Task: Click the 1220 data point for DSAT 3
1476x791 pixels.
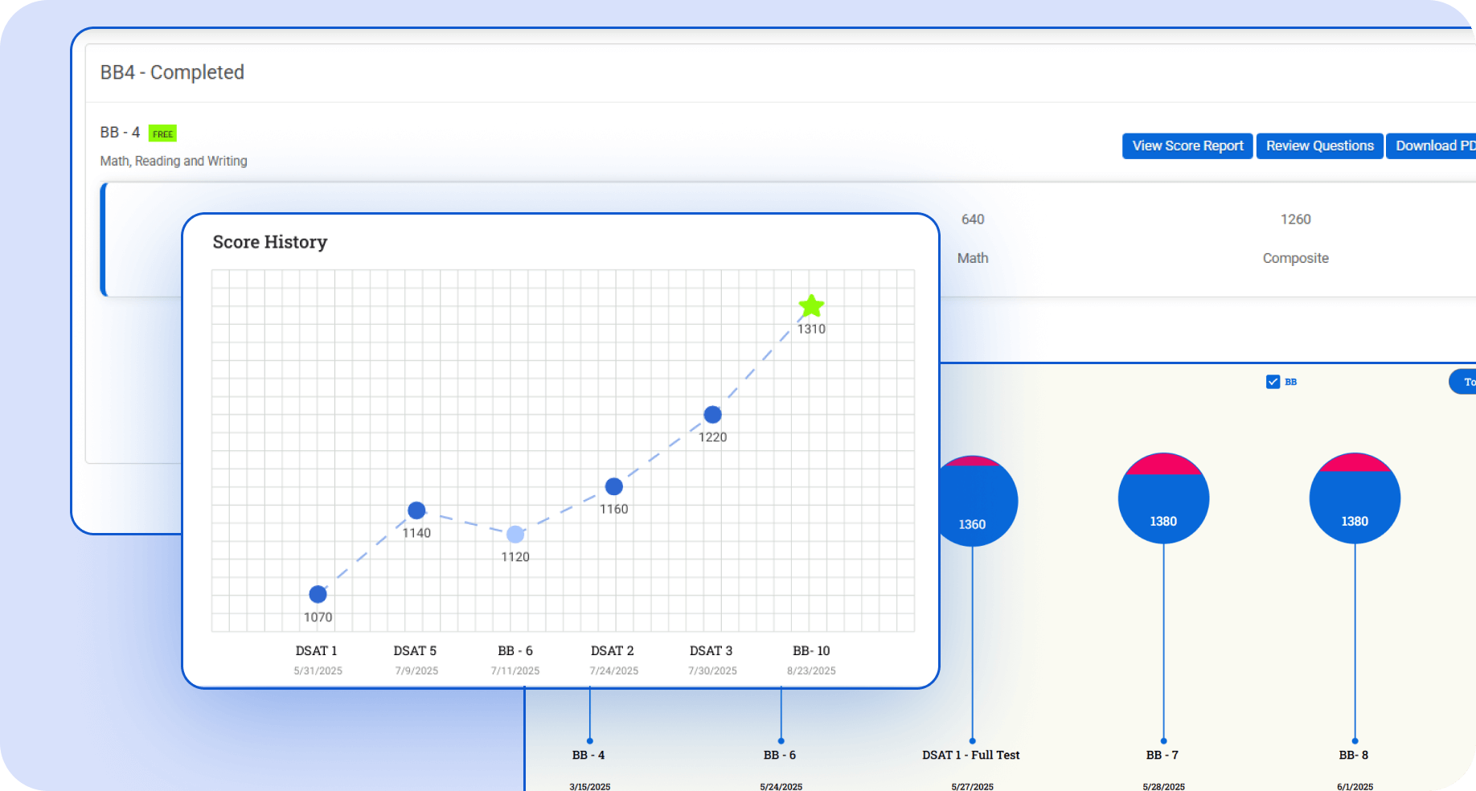Action: tap(712, 415)
